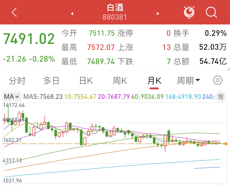
Task: Tap the MA168 value 4918.90
Action: click(x=183, y=97)
